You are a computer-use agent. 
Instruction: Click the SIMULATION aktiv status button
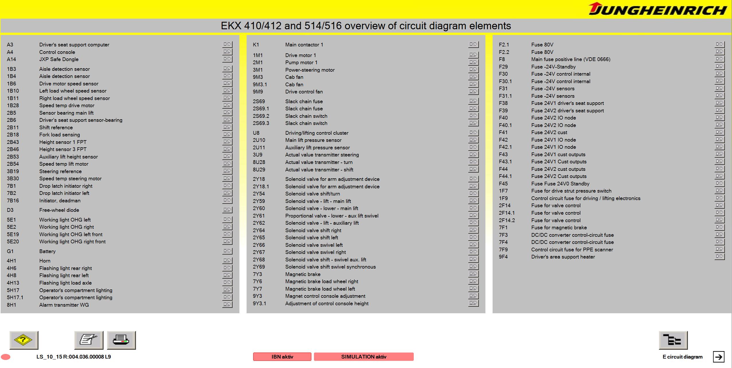coord(364,357)
